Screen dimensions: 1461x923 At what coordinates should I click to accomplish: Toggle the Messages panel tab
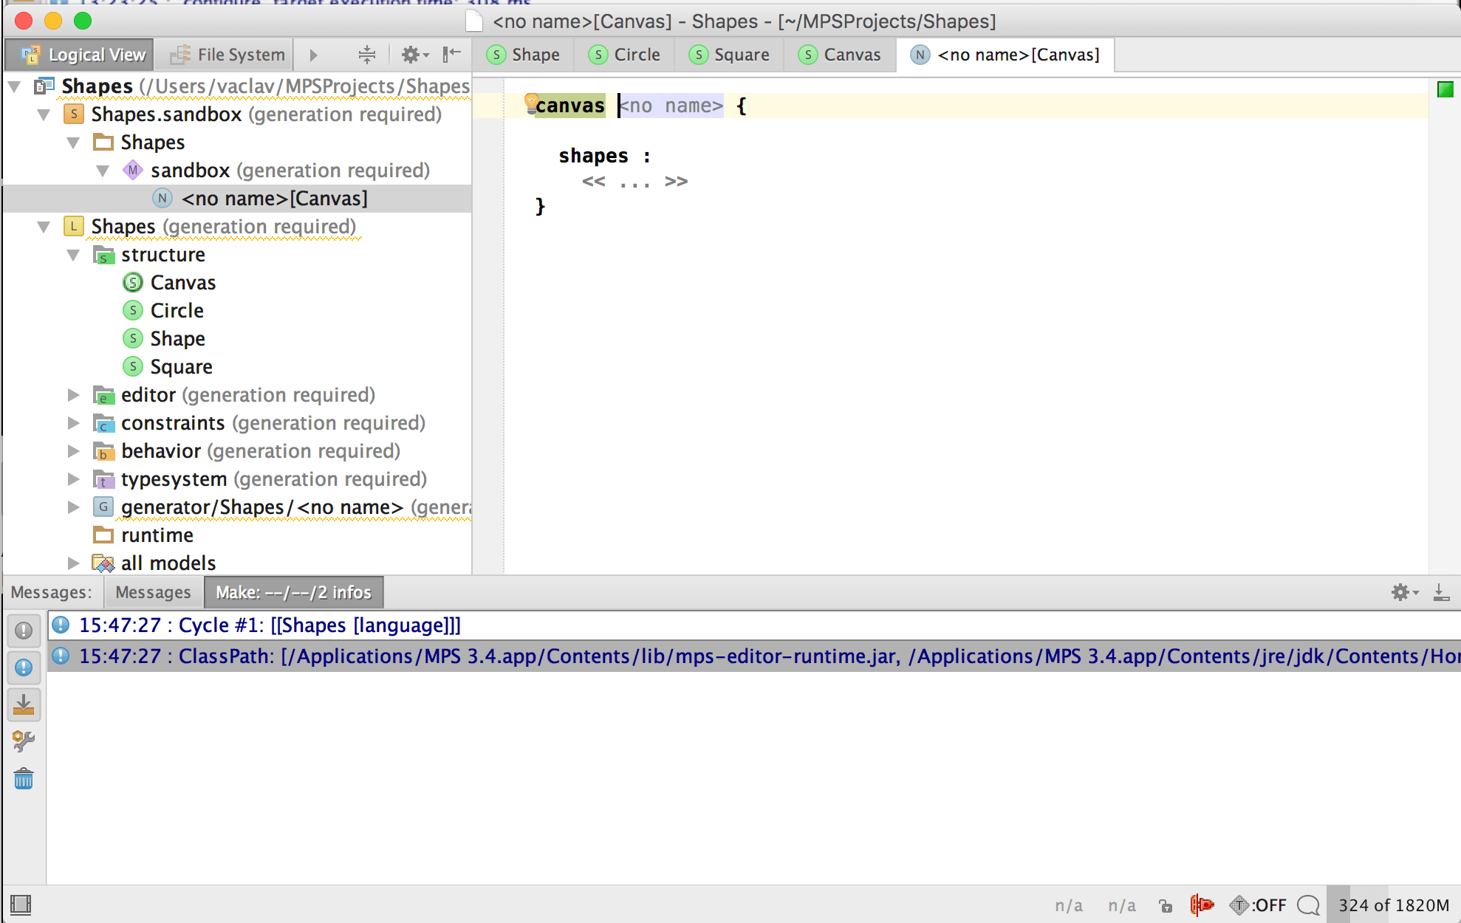[x=151, y=592]
